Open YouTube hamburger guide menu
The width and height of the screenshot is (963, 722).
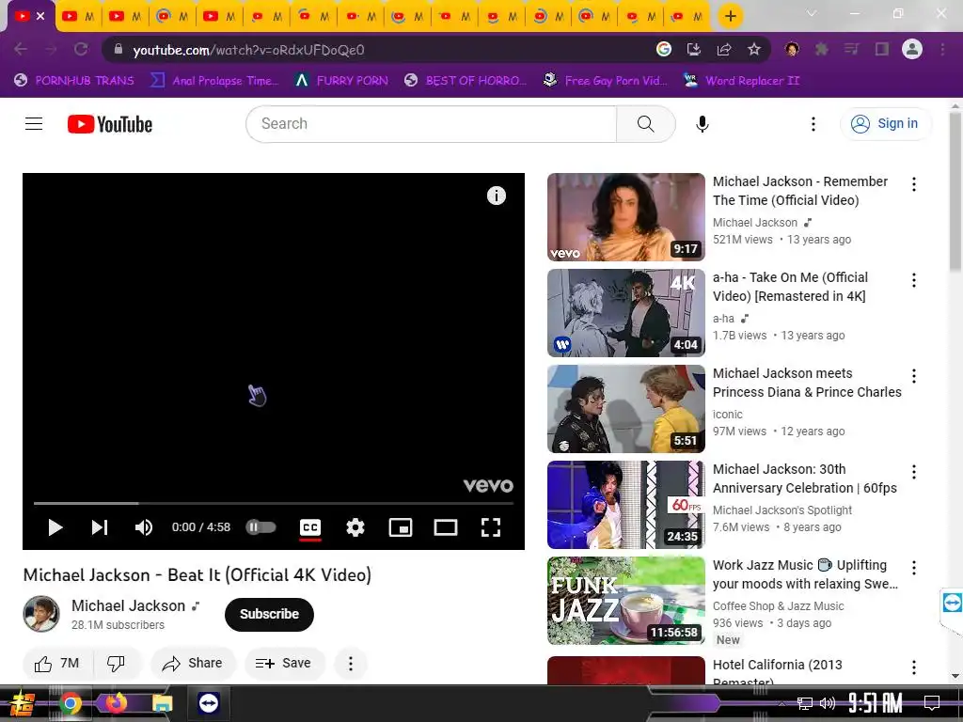pos(34,124)
